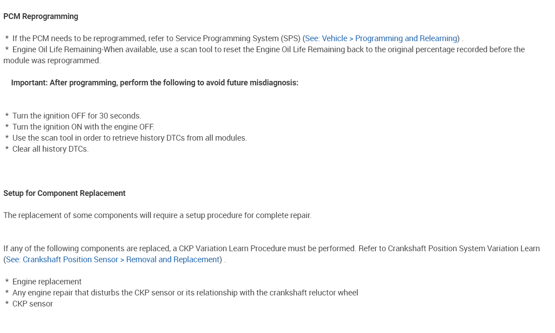555x333 pixels.
Task: Open Crankshaft Position Sensor Removal and Replacement link
Action: [113, 260]
